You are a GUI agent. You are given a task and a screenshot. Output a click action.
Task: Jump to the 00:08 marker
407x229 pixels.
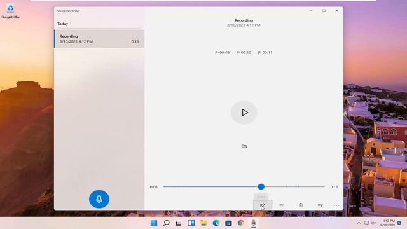[x=223, y=52]
